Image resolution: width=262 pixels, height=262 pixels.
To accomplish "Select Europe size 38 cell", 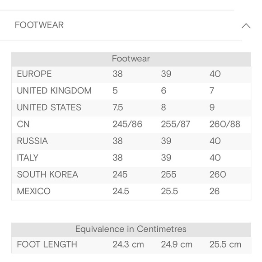I will (x=117, y=74).
